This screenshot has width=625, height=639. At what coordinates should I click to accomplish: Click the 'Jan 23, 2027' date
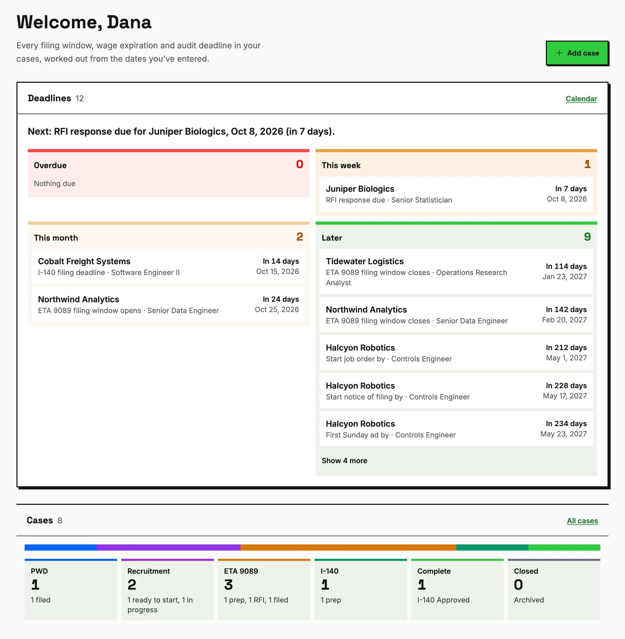click(565, 276)
